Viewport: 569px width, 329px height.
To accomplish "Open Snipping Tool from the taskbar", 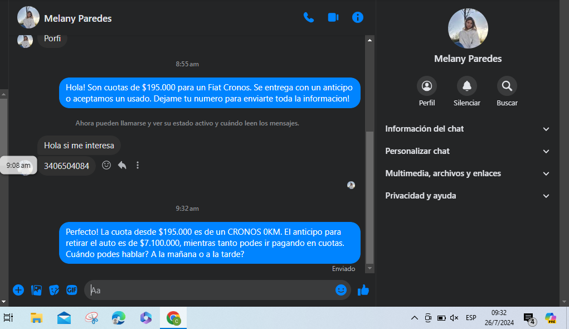I will 91,318.
